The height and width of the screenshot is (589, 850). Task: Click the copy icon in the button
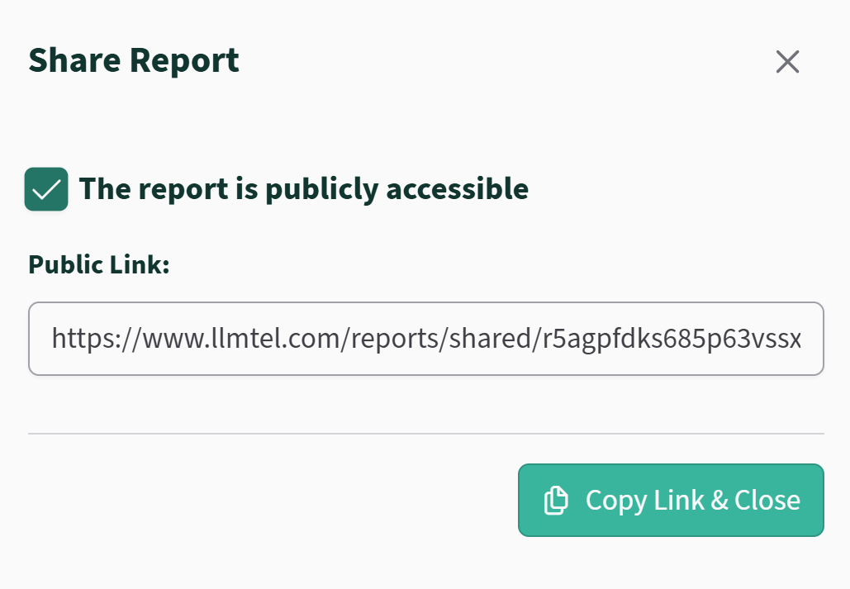point(556,501)
